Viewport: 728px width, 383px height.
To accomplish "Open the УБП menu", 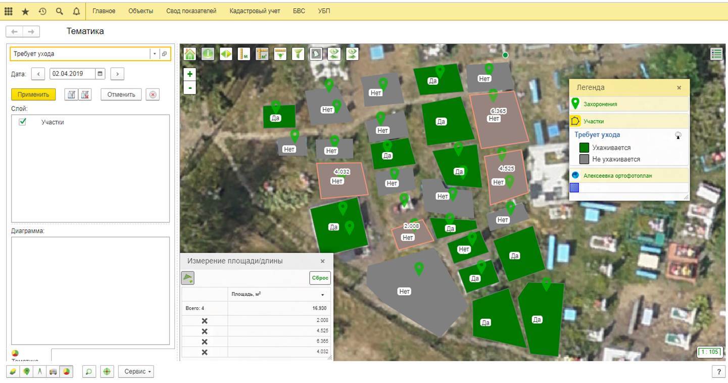I will click(324, 11).
